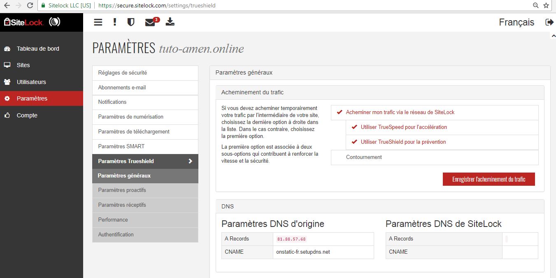
Task: Select Acheminer mon trafic via SiteLock option
Action: pyautogui.click(x=400, y=112)
